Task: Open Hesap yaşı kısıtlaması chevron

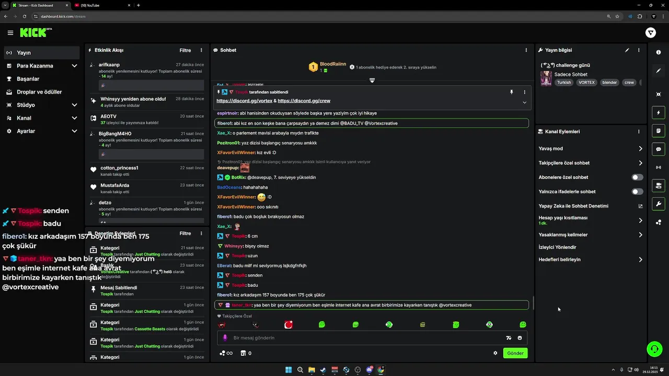Action: click(640, 220)
